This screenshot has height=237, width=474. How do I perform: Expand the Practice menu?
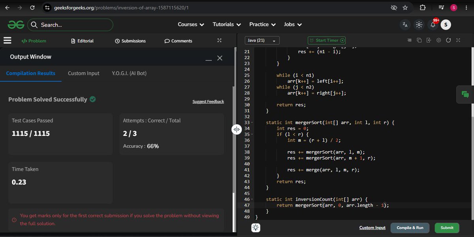click(x=262, y=24)
